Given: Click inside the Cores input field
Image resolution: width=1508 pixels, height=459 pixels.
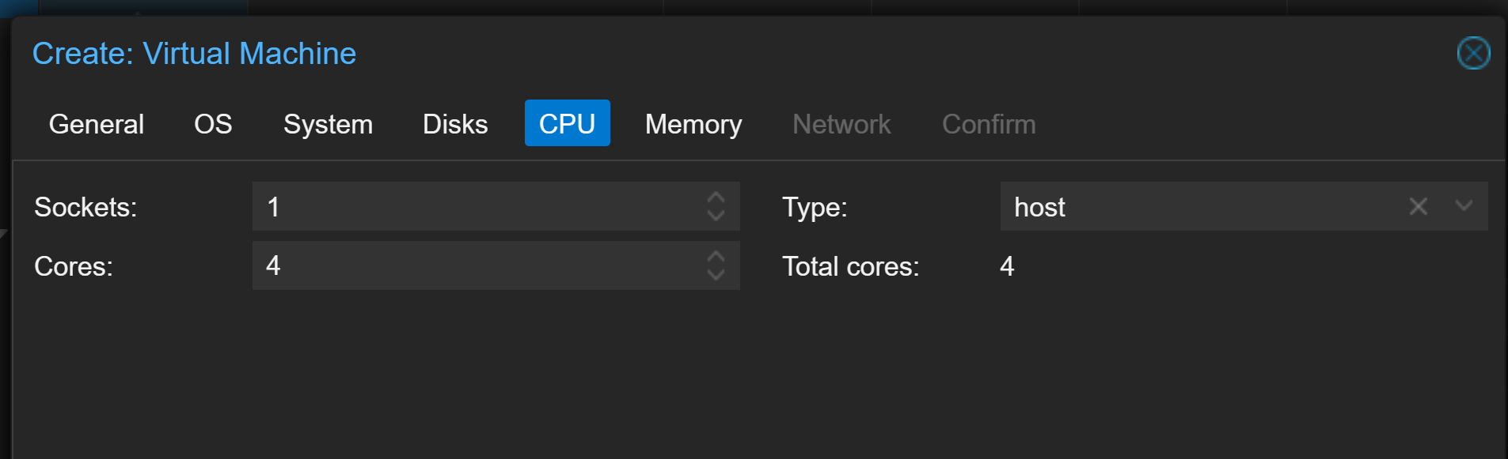Looking at the screenshot, I should [475, 266].
